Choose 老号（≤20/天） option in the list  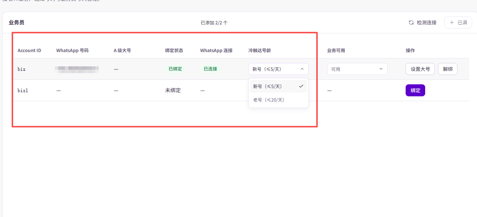pyautogui.click(x=278, y=100)
